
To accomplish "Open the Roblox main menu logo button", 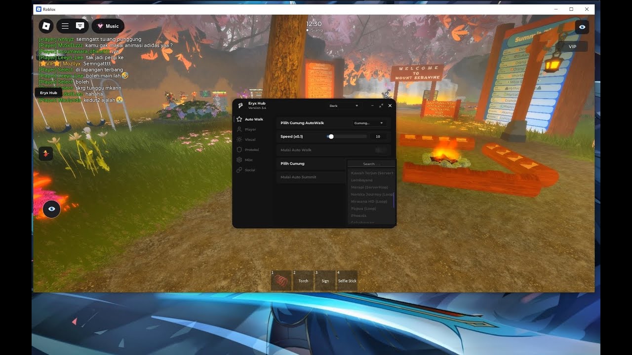I will (x=46, y=26).
